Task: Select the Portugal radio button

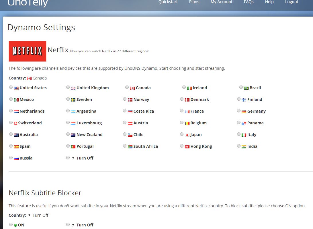Action: [68, 146]
